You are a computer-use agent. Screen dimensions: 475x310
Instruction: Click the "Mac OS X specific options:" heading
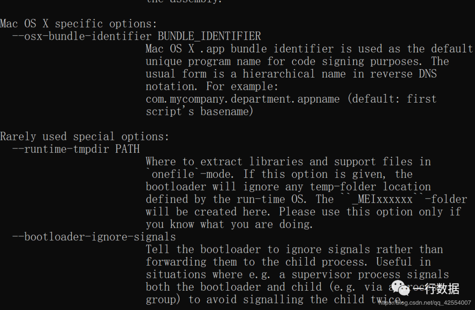click(x=78, y=23)
